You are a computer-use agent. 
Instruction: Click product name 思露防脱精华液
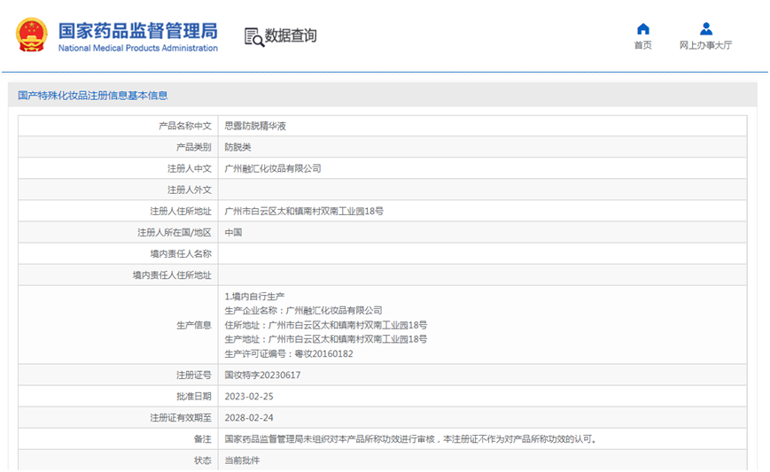(255, 126)
